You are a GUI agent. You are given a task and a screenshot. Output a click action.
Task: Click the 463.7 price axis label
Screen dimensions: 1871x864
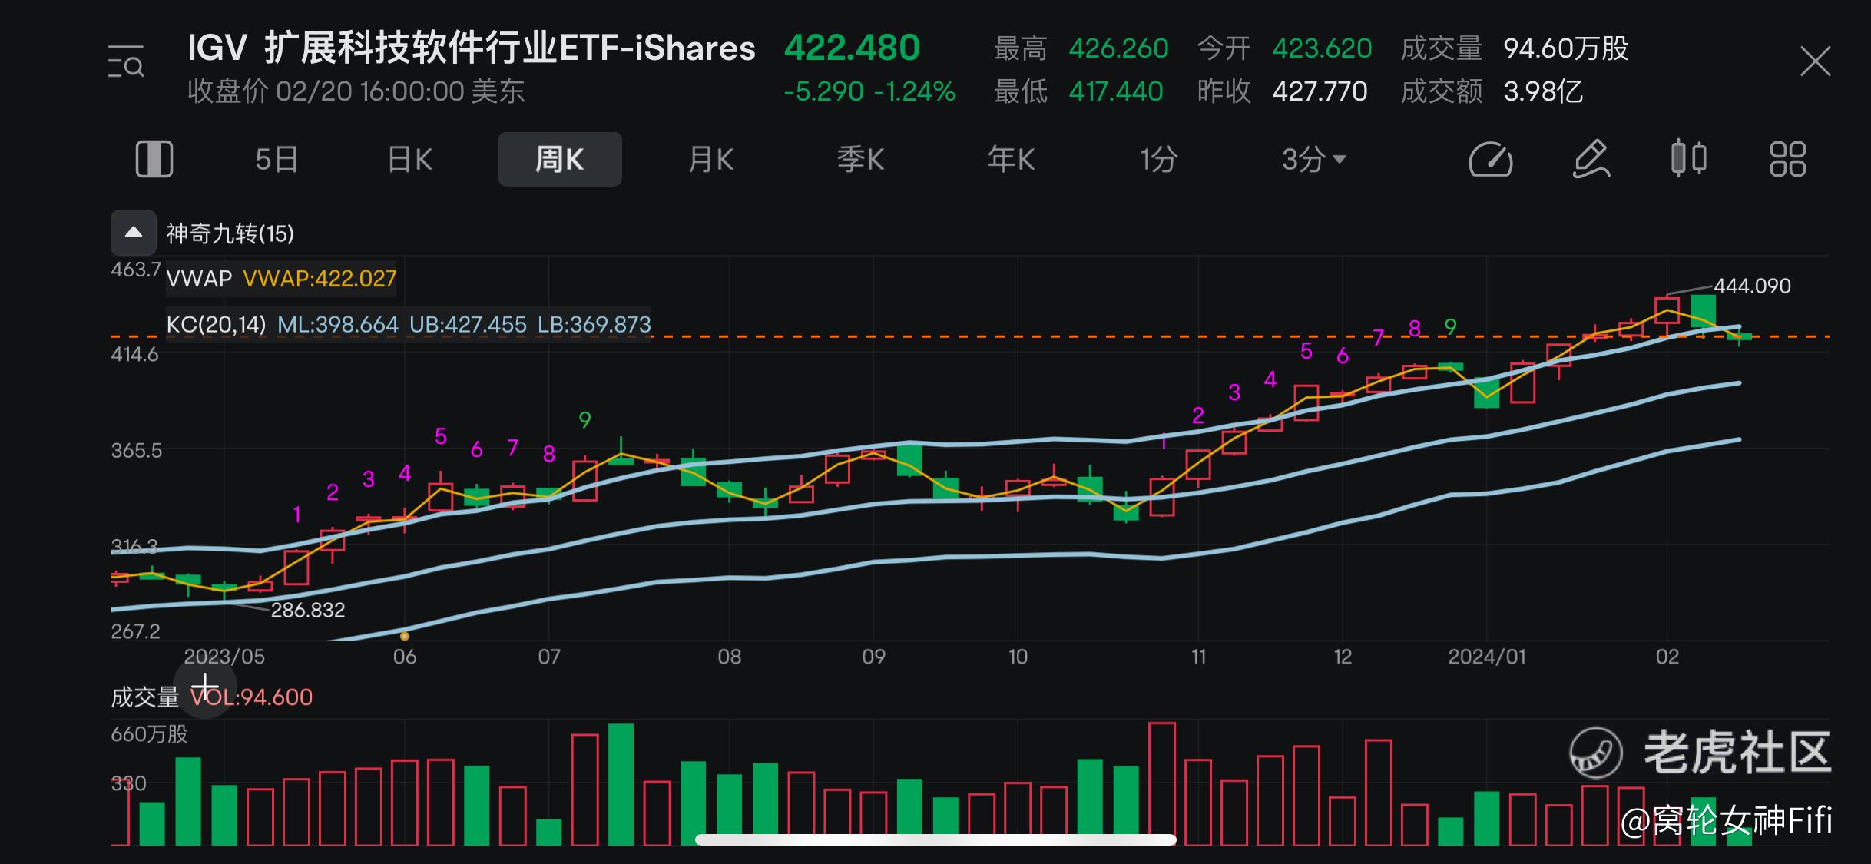tap(136, 270)
